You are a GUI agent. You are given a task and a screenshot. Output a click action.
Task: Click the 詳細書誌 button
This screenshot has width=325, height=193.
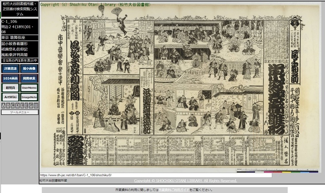pos(10,69)
